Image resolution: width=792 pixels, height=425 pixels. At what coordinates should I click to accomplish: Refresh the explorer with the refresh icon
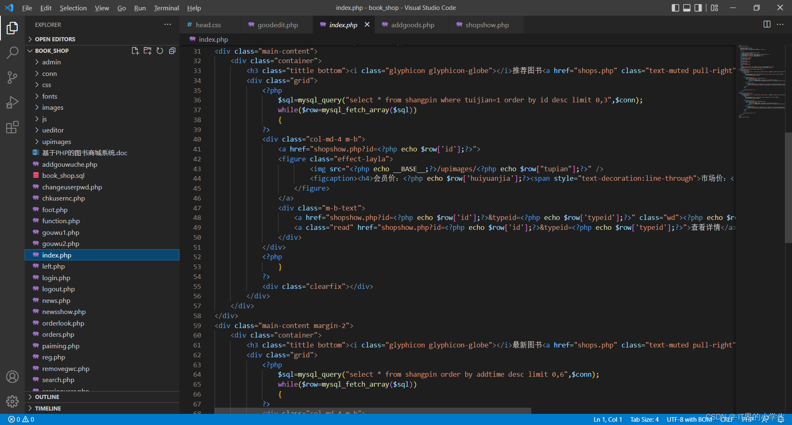pos(160,51)
